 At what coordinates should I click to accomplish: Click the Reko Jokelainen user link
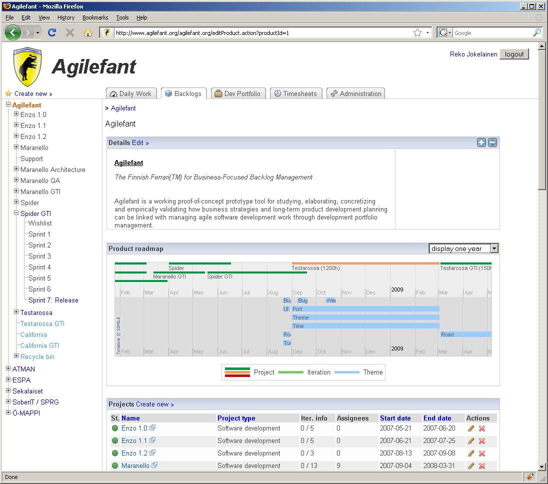pyautogui.click(x=473, y=54)
